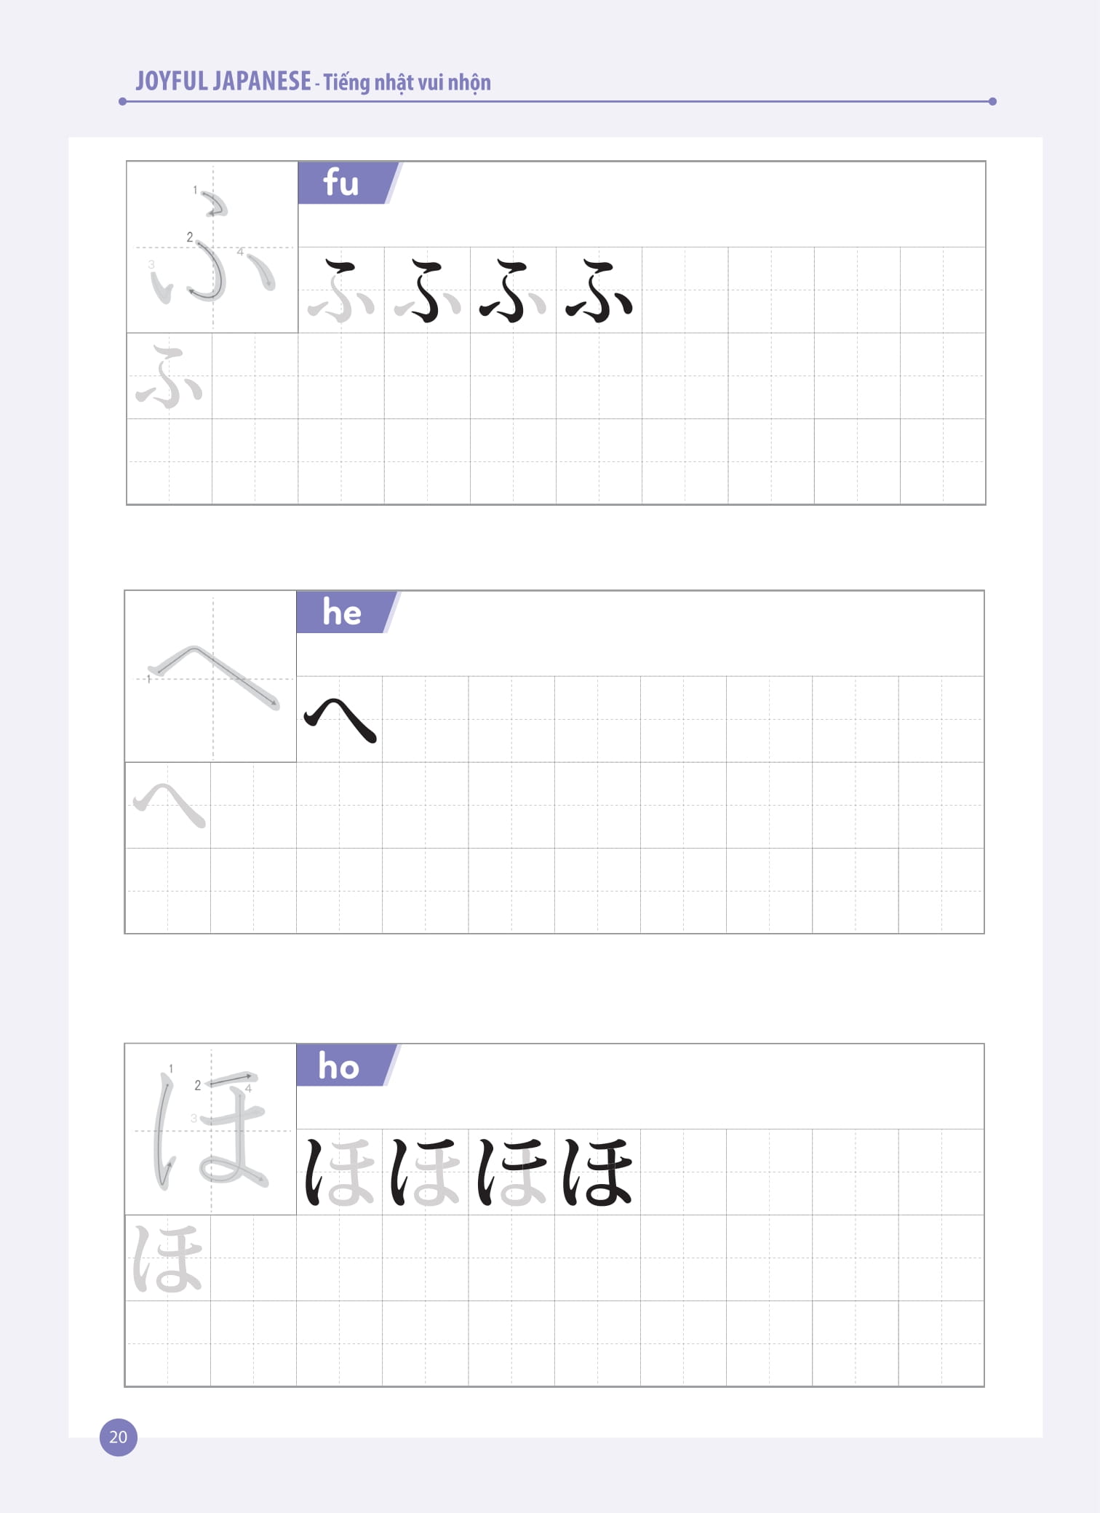The height and width of the screenshot is (1513, 1100).
Task: Click the へ stroke order diagram
Action: (x=211, y=677)
